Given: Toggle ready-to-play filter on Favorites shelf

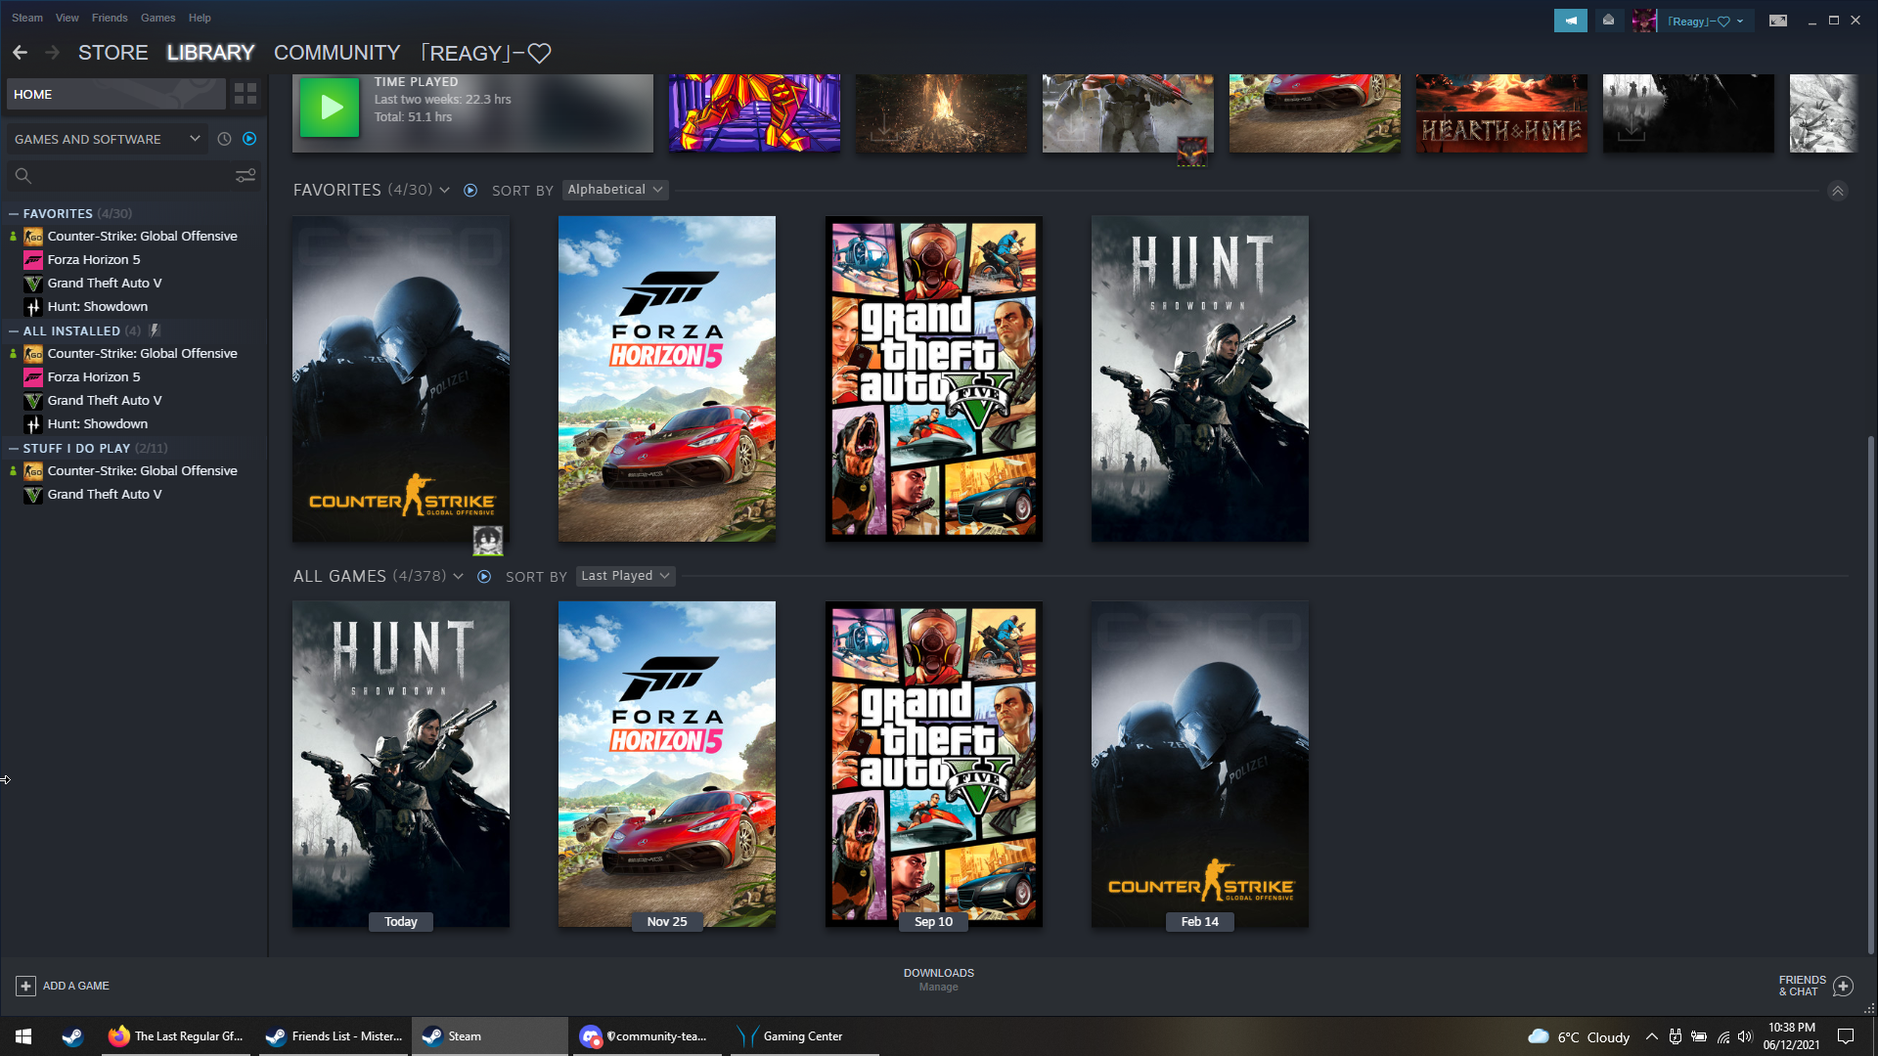Looking at the screenshot, I should 470,190.
